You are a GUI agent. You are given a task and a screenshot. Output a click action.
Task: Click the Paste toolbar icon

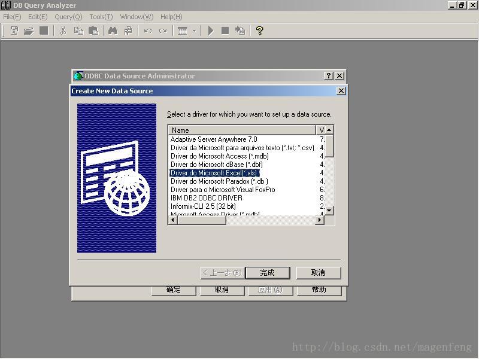pyautogui.click(x=93, y=31)
